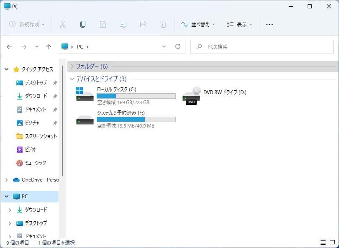Click the Refresh icon beside the address bar
The image size is (339, 248).
pyautogui.click(x=178, y=46)
